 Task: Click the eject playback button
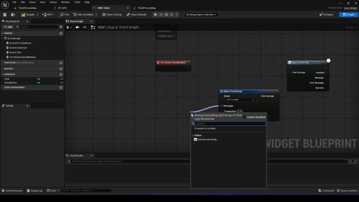pos(172,15)
